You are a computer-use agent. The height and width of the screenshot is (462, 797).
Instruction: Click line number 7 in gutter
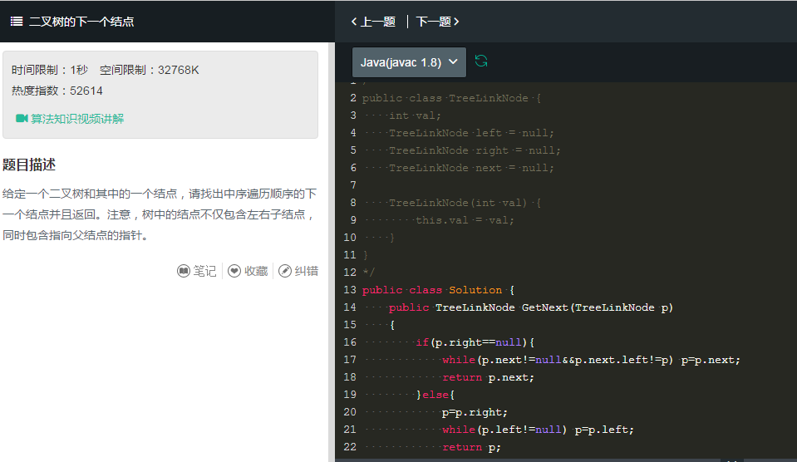coord(353,185)
